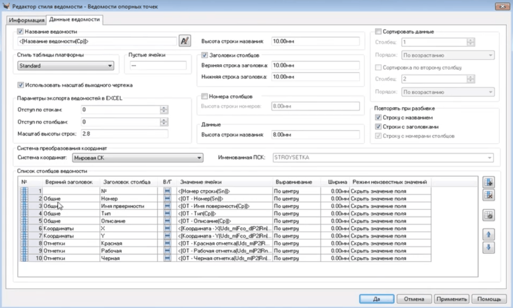
Task: Enable the Сортировать данные checkbox
Action: (378, 32)
